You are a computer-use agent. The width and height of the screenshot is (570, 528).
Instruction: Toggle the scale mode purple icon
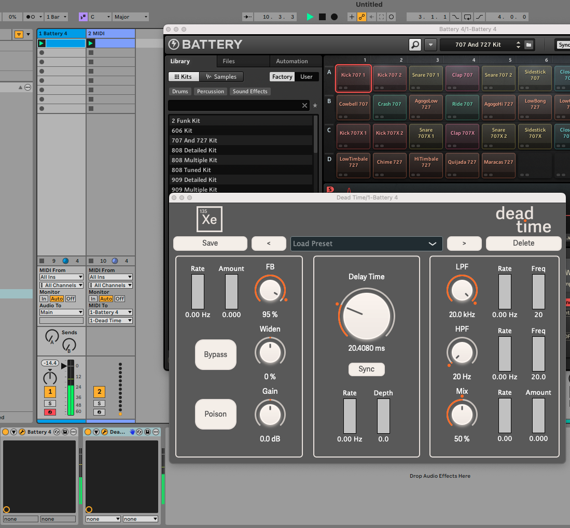[83, 17]
